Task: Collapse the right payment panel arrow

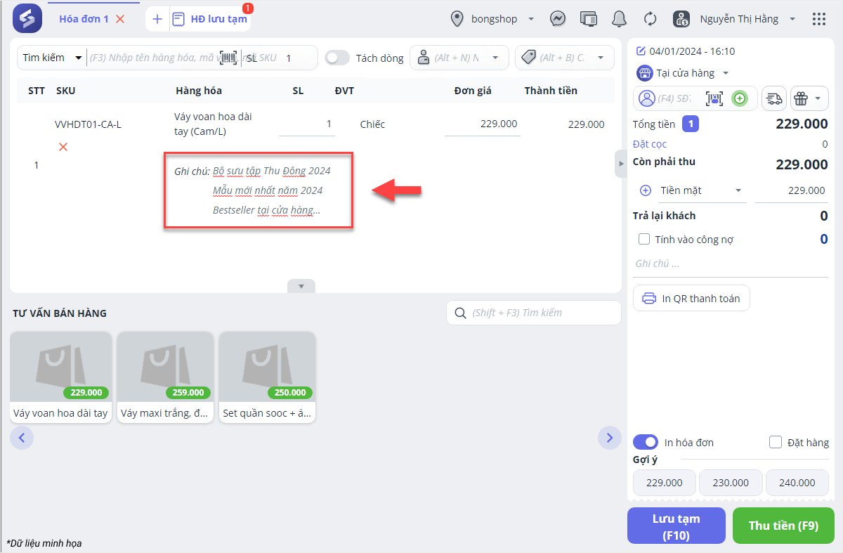Action: [x=620, y=164]
